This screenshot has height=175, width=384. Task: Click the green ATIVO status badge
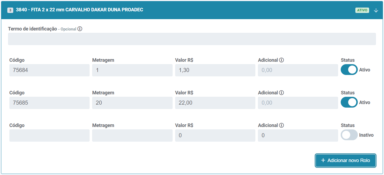click(x=362, y=10)
